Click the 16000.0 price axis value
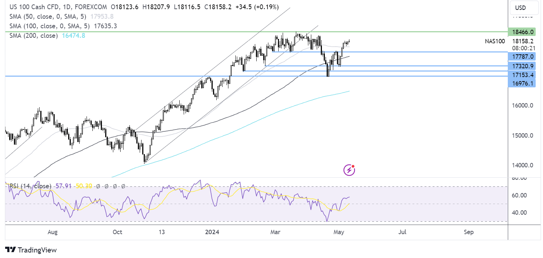This screenshot has width=543, height=258. pyautogui.click(x=522, y=106)
